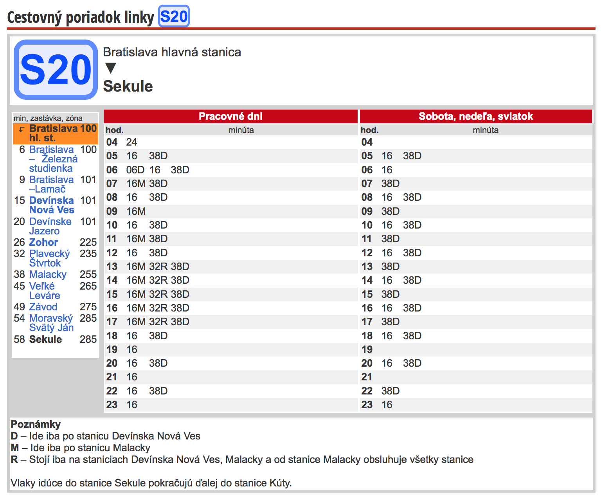This screenshot has width=601, height=497.
Task: Click the weekday hour 19 label
Action: click(112, 349)
